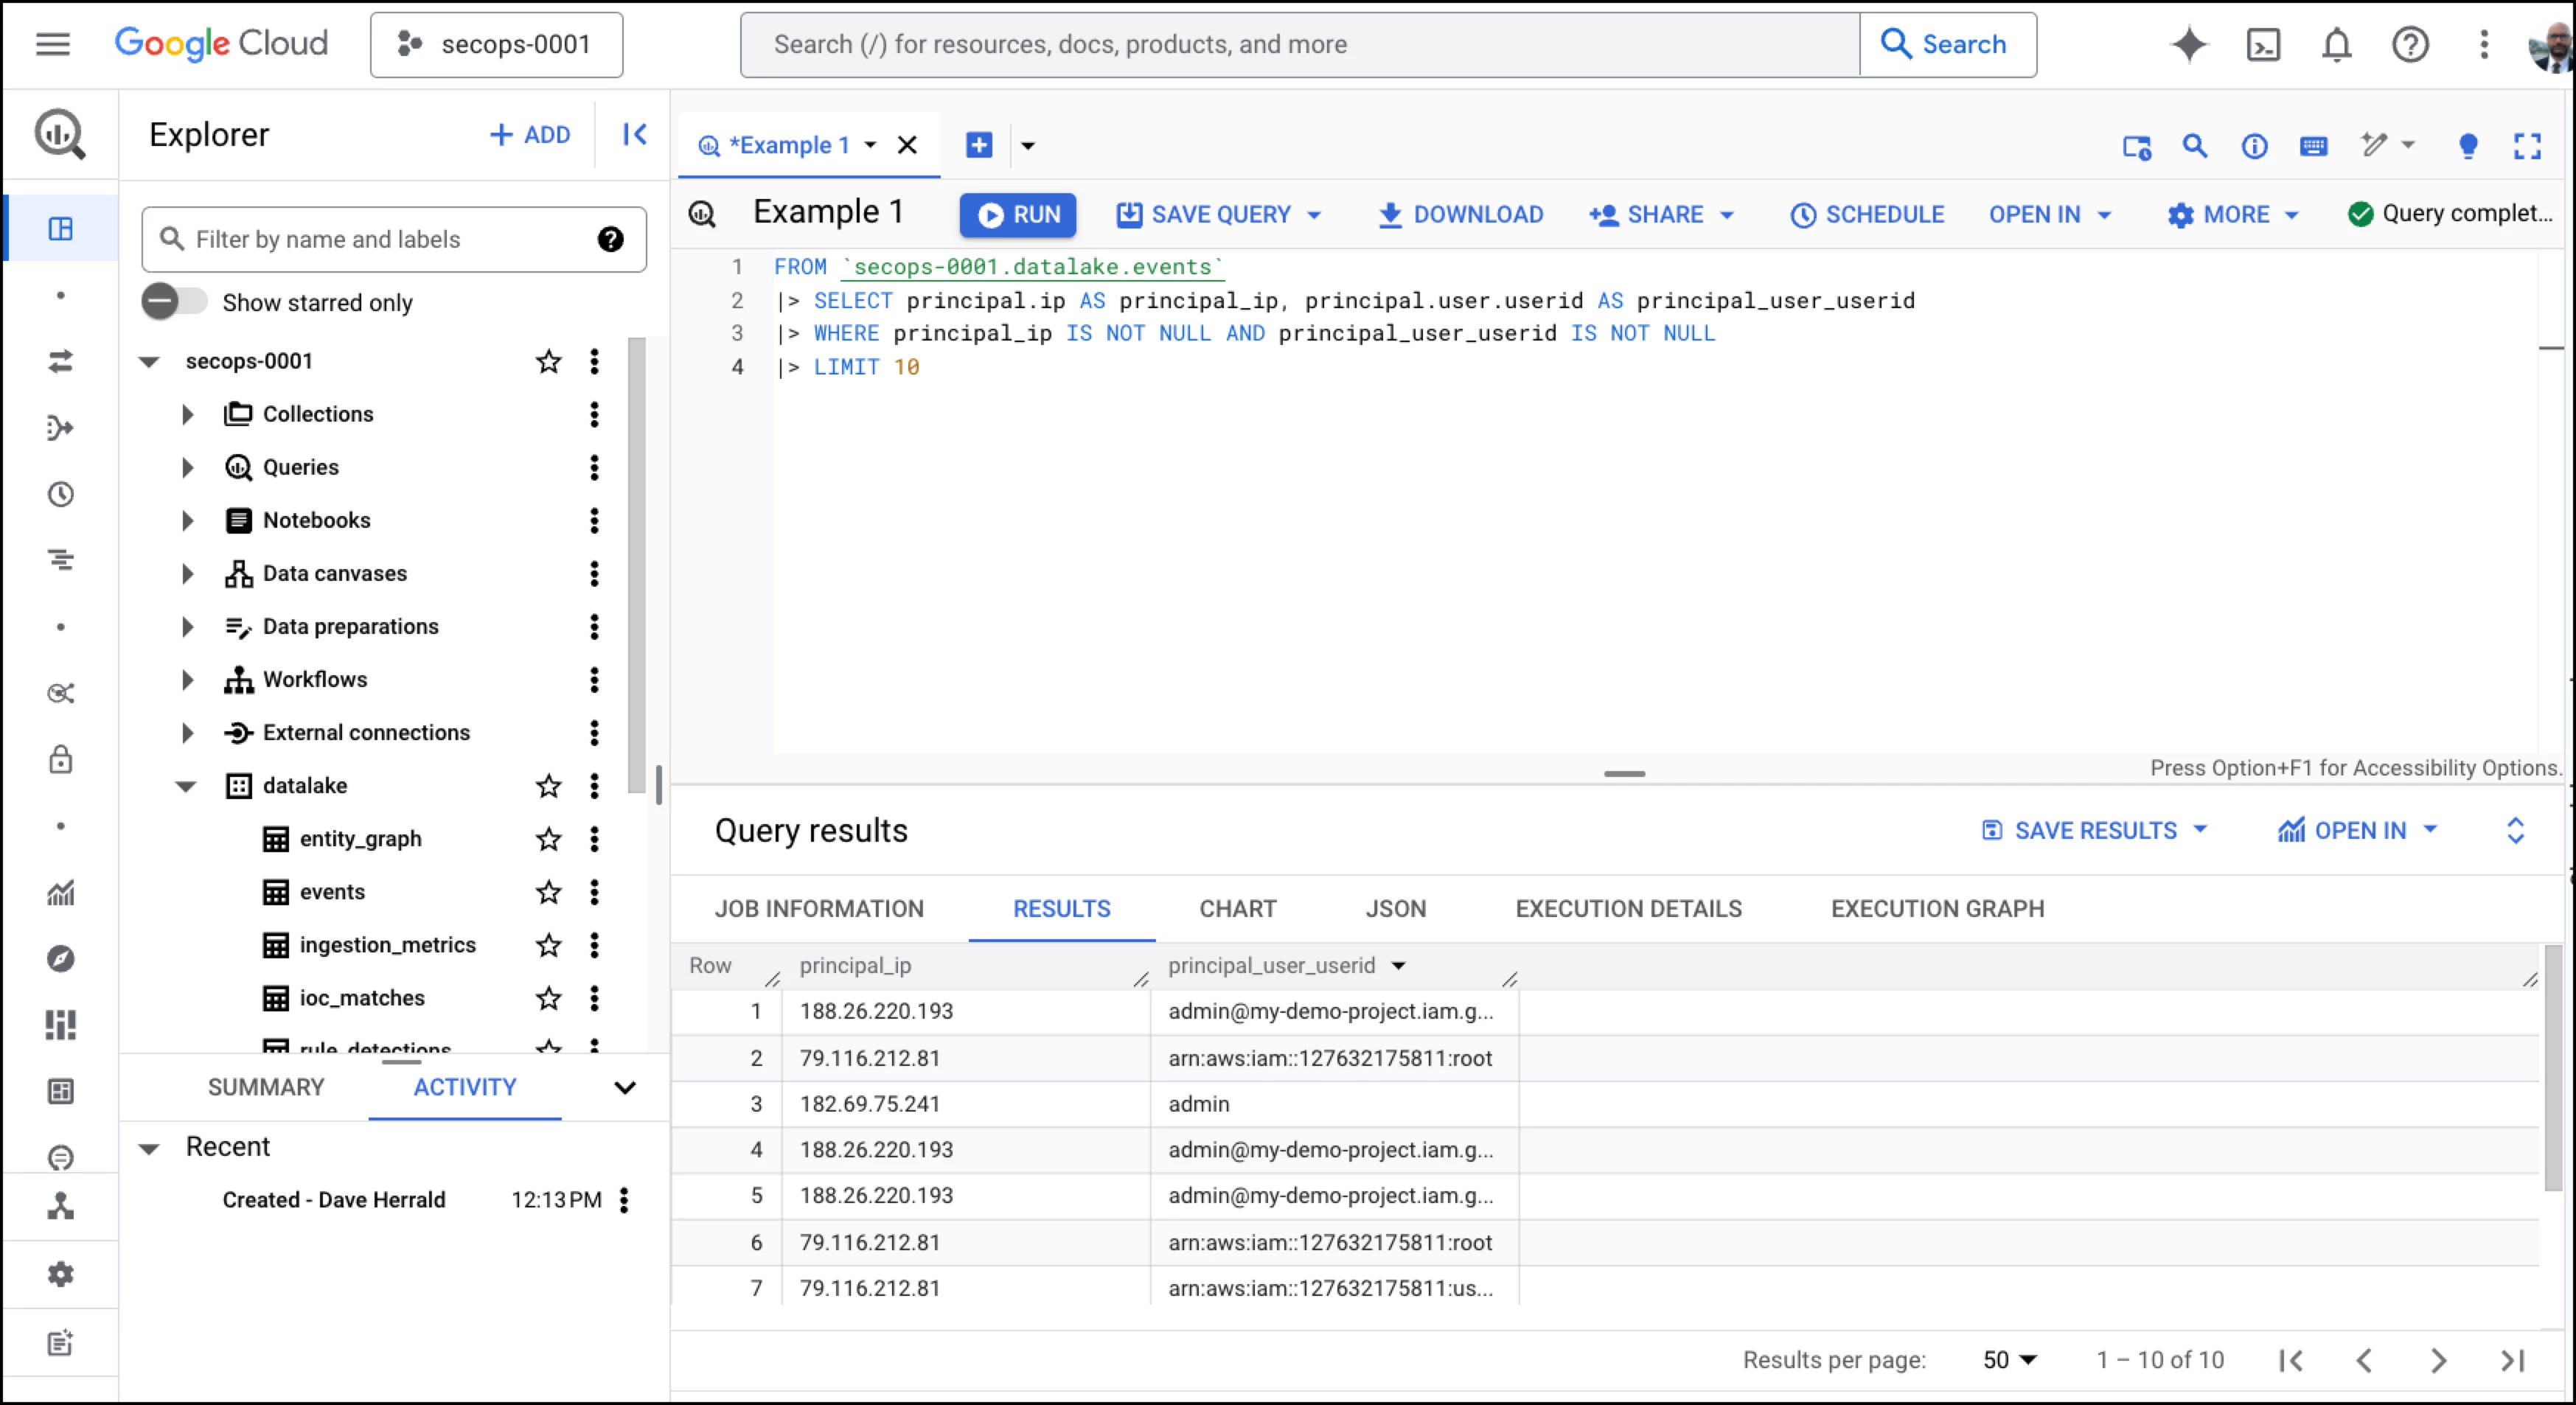
Task: Click the BigQuery logo icon
Action: 60,134
